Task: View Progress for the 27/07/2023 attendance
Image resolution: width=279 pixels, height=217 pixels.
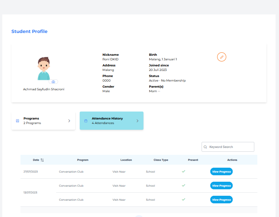Action: (221, 171)
